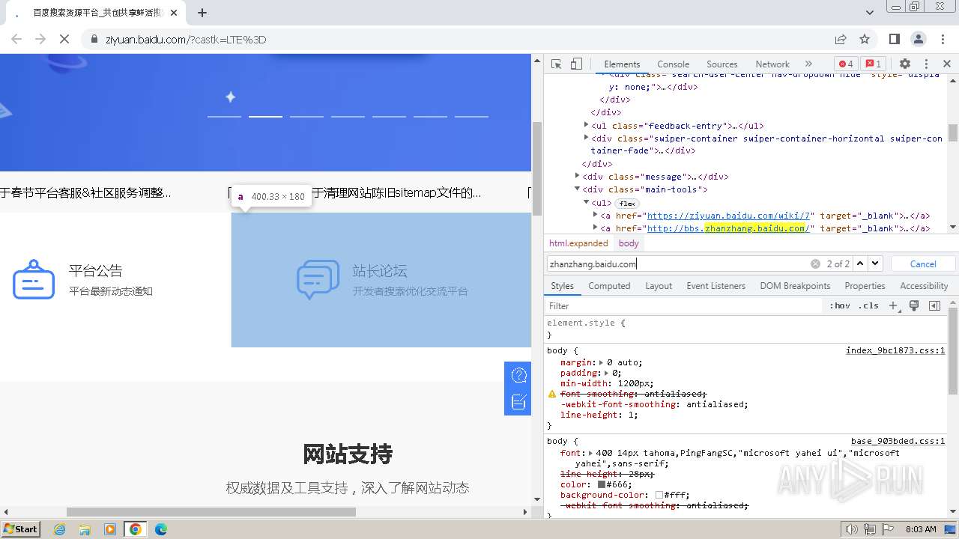Close the DevTools panel
The width and height of the screenshot is (959, 539).
click(947, 64)
